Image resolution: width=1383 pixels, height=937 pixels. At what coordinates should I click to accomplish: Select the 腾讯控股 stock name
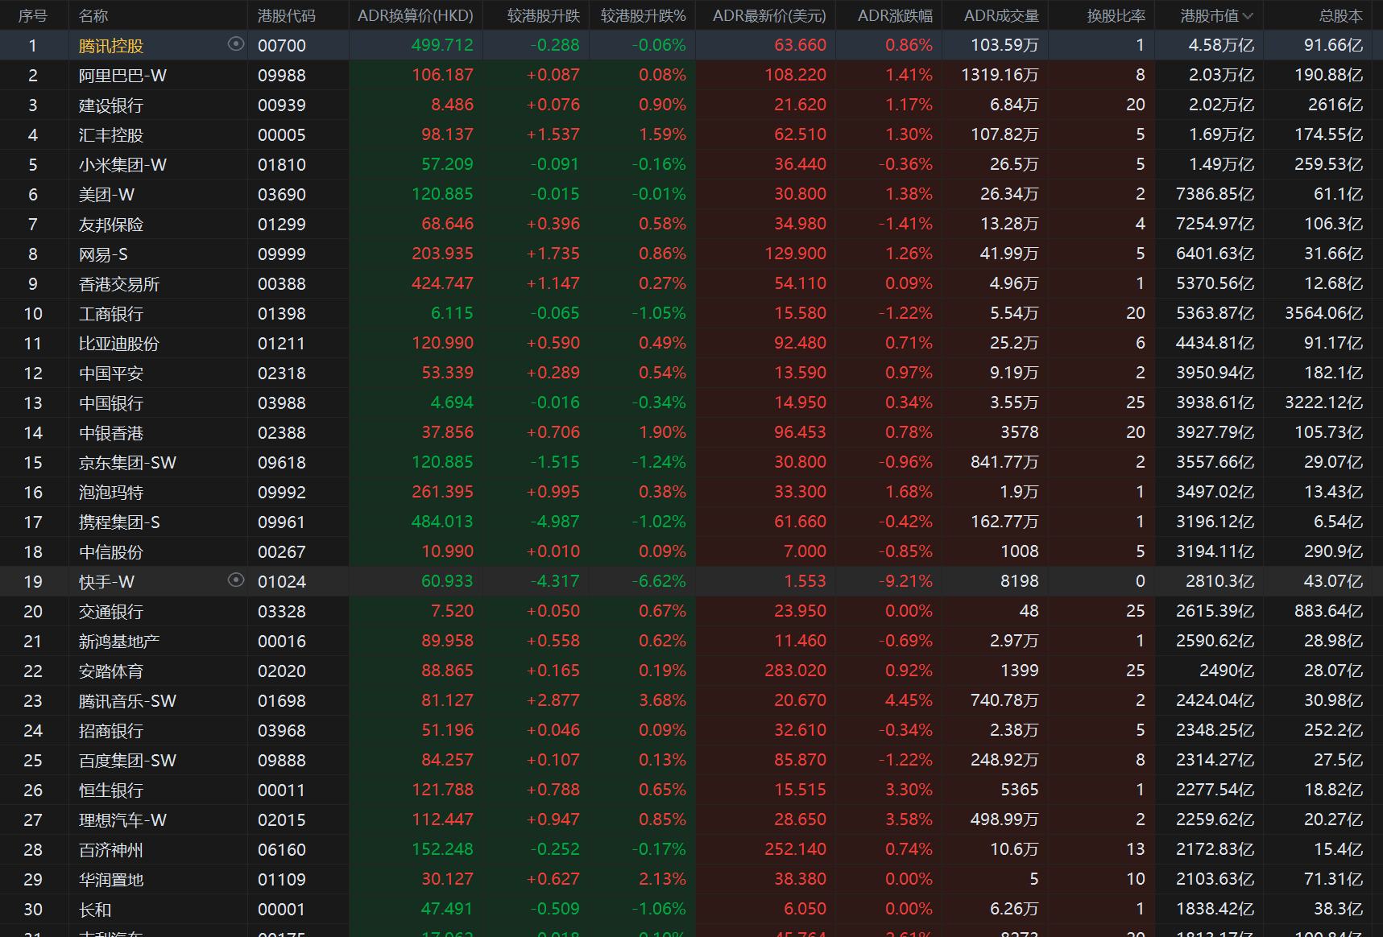pos(111,46)
